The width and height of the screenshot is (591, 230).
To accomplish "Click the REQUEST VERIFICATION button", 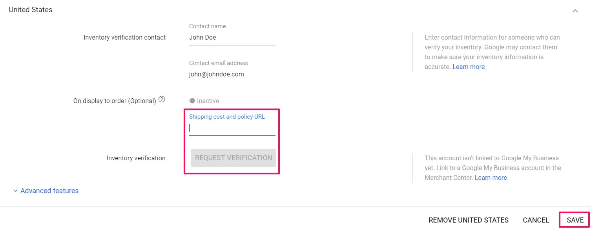I will click(233, 158).
